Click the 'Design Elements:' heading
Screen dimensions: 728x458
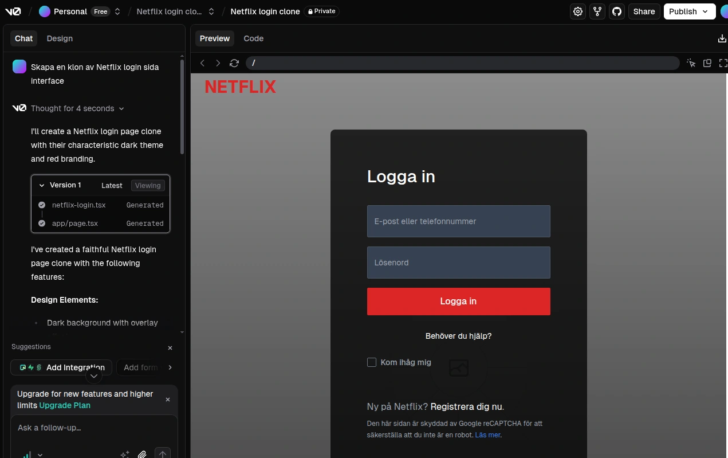(65, 300)
